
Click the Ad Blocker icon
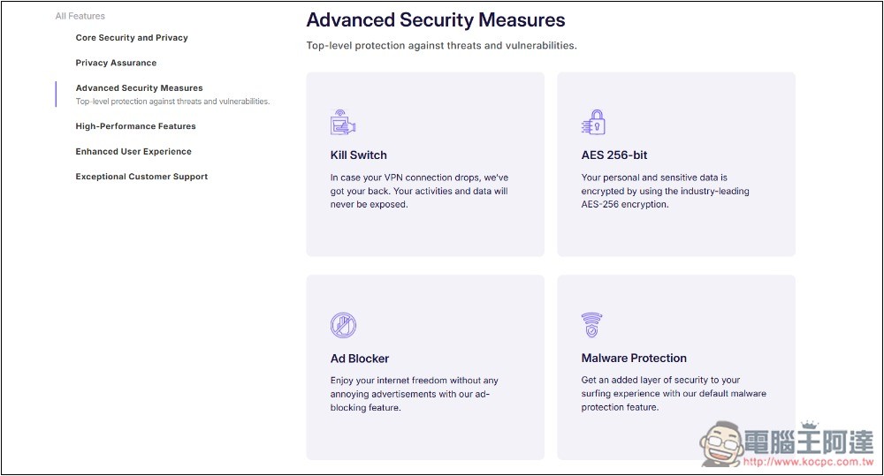click(343, 325)
